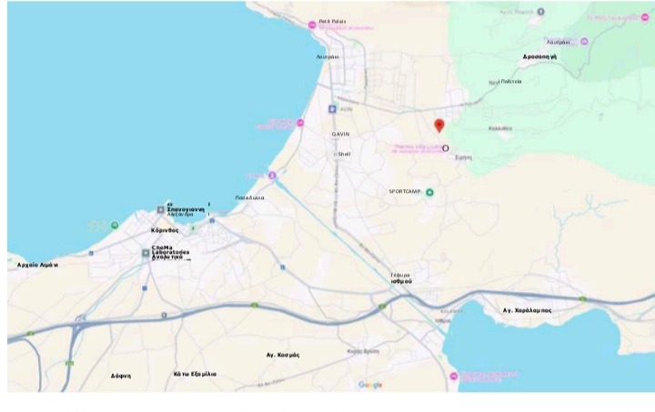Click the SPORTCAMP green marker icon
Screen dimensions: 655x412
(429, 193)
